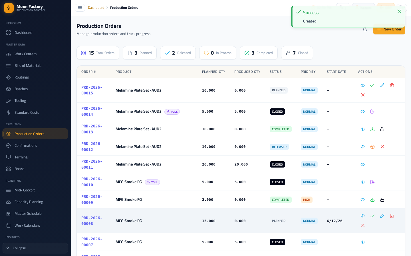Edit order PRD-2026-00008 with pencil icon
Screen dimensions: 411x256
[382, 216]
